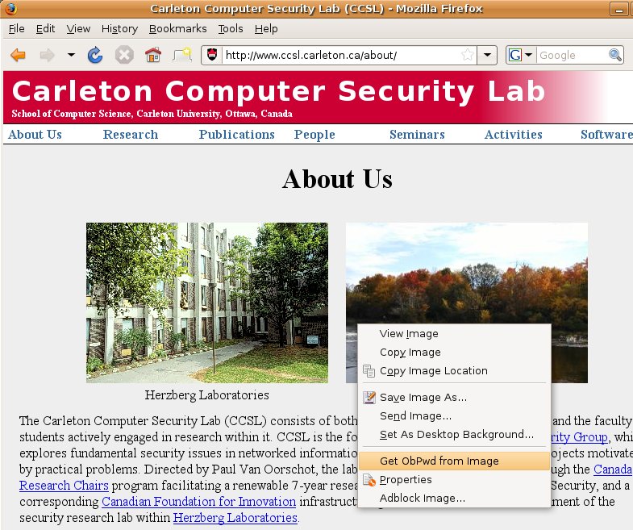Click the Forward arrow button
633x530 pixels.
coord(48,55)
